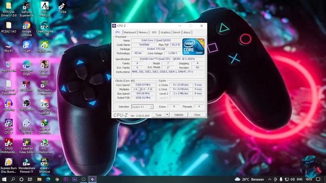Screen dimensions: 326x183
Task: Open the speed - Shortcut desktop icon
Action: [44, 165]
